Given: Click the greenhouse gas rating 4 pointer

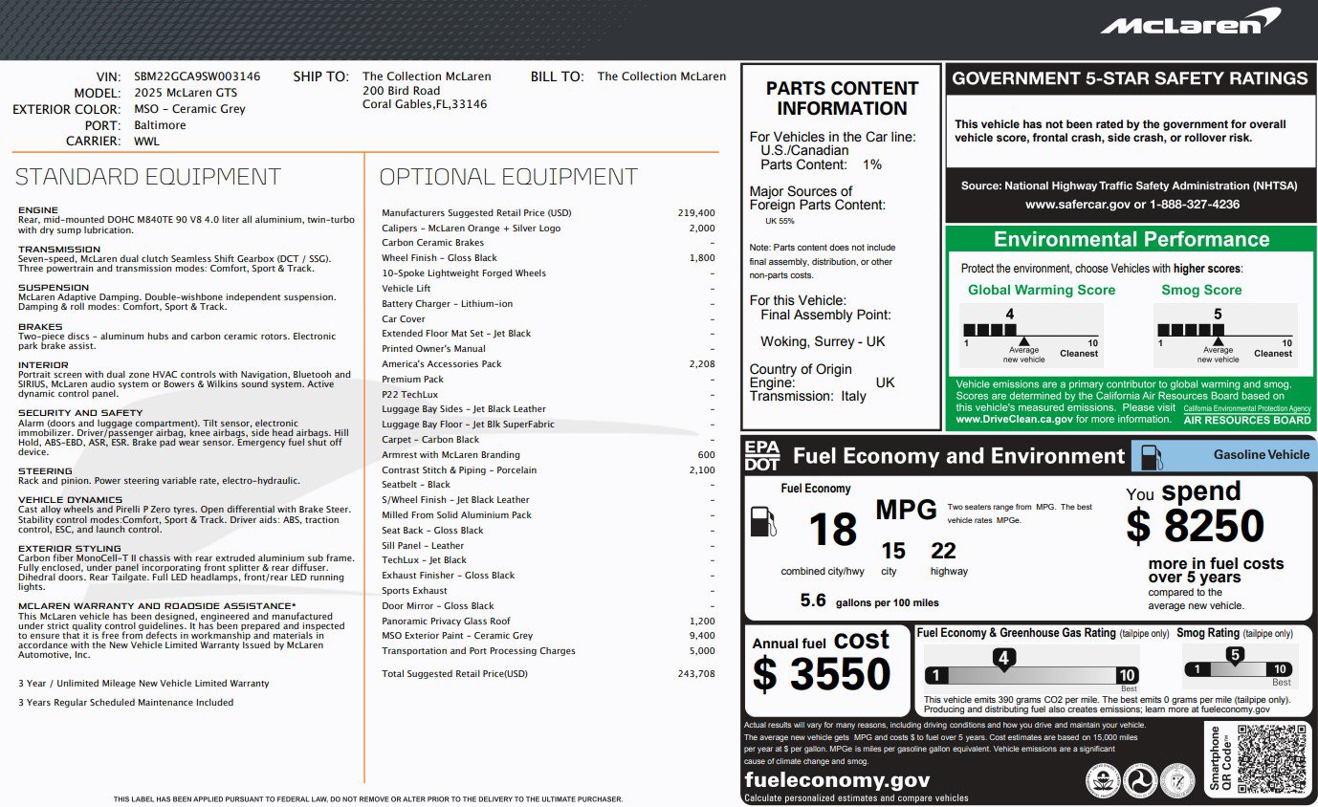Looking at the screenshot, I should [x=1003, y=658].
